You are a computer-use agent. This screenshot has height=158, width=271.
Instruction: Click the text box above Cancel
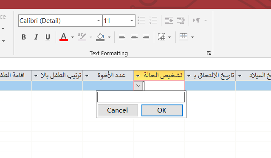point(141,97)
